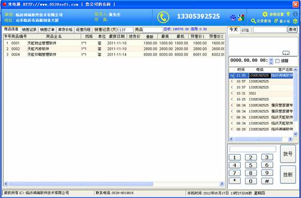Click the product table's horizontal scrollbar thumb
Viewport: 301px width, 198px height.
(x=81, y=184)
